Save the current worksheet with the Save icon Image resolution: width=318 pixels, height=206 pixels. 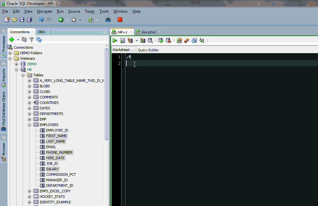(22, 20)
